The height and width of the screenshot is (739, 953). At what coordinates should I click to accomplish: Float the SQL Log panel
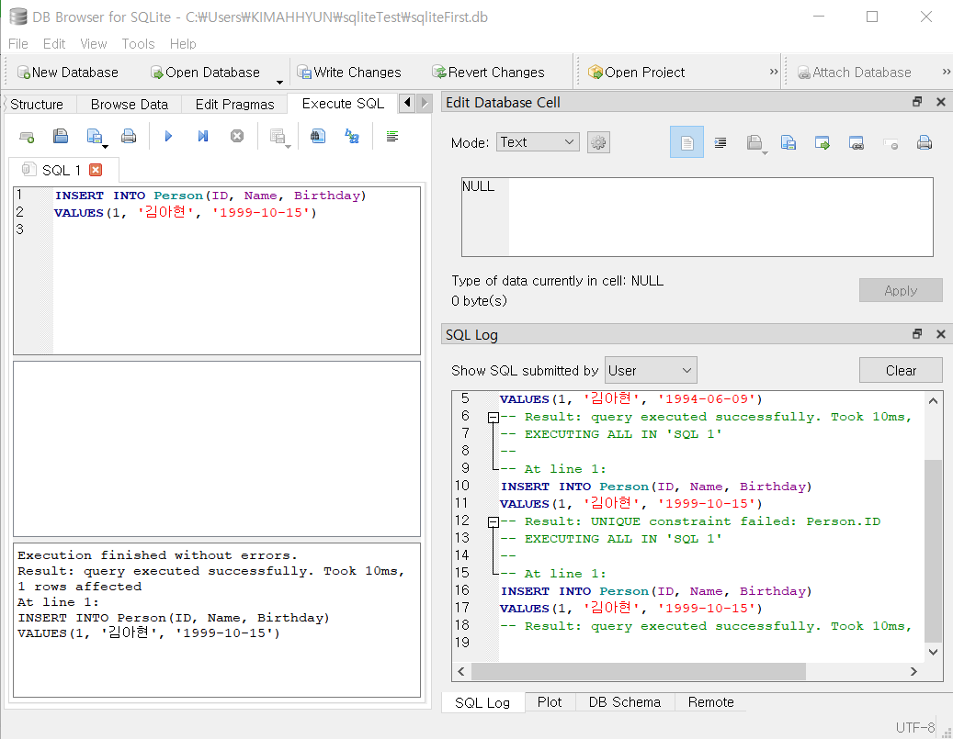click(917, 334)
